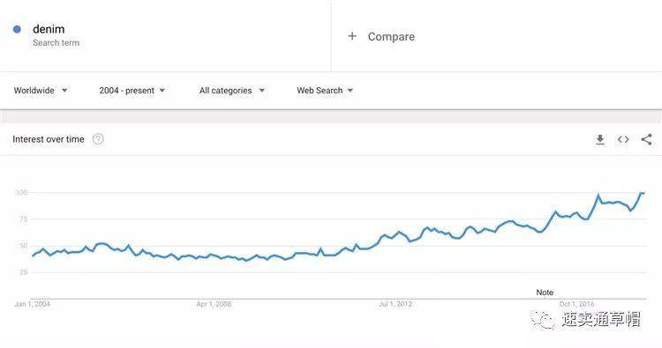Click the Interest over time heading
The width and height of the screenshot is (662, 348).
point(49,139)
